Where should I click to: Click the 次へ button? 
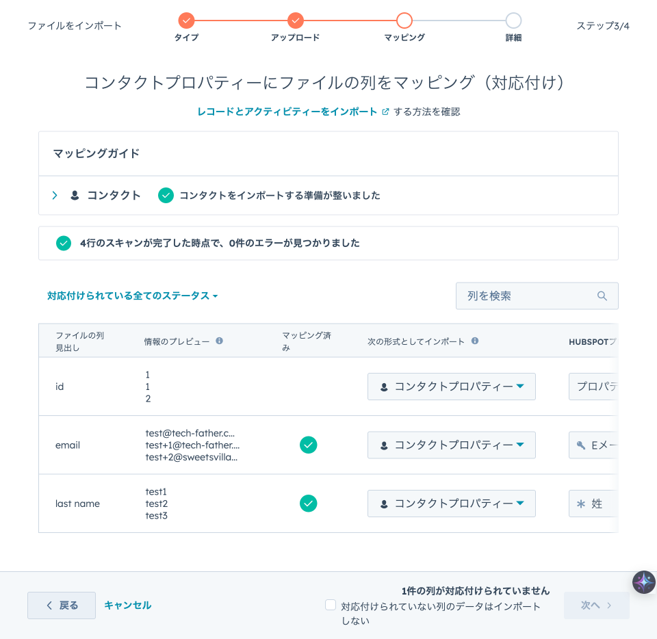click(596, 605)
